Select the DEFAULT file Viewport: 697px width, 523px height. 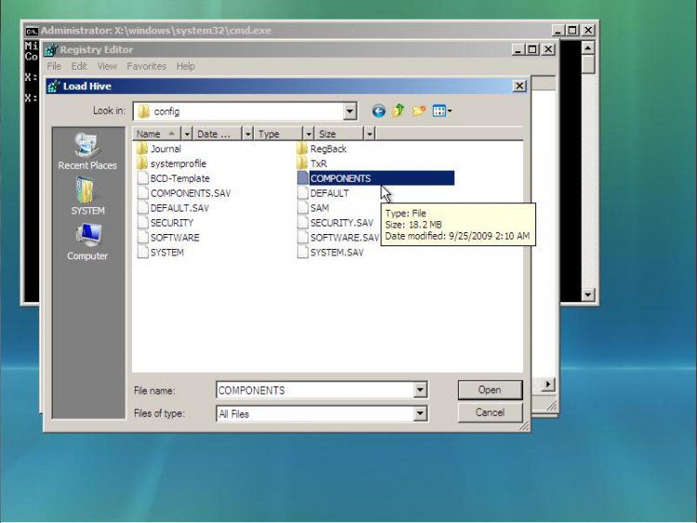click(x=322, y=193)
